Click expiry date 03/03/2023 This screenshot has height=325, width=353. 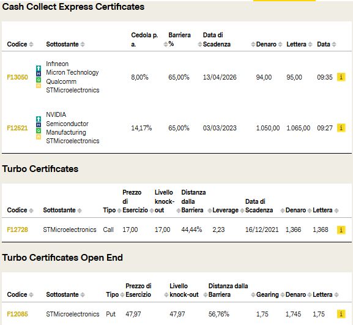pos(220,128)
